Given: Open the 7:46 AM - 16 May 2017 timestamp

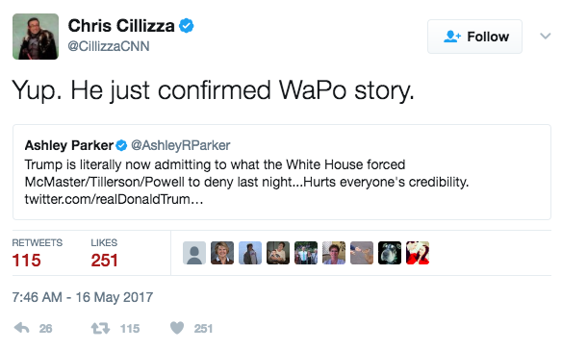Looking at the screenshot, I should click(x=83, y=297).
